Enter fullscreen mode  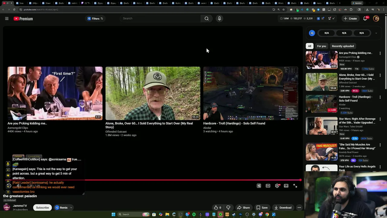click(295, 186)
